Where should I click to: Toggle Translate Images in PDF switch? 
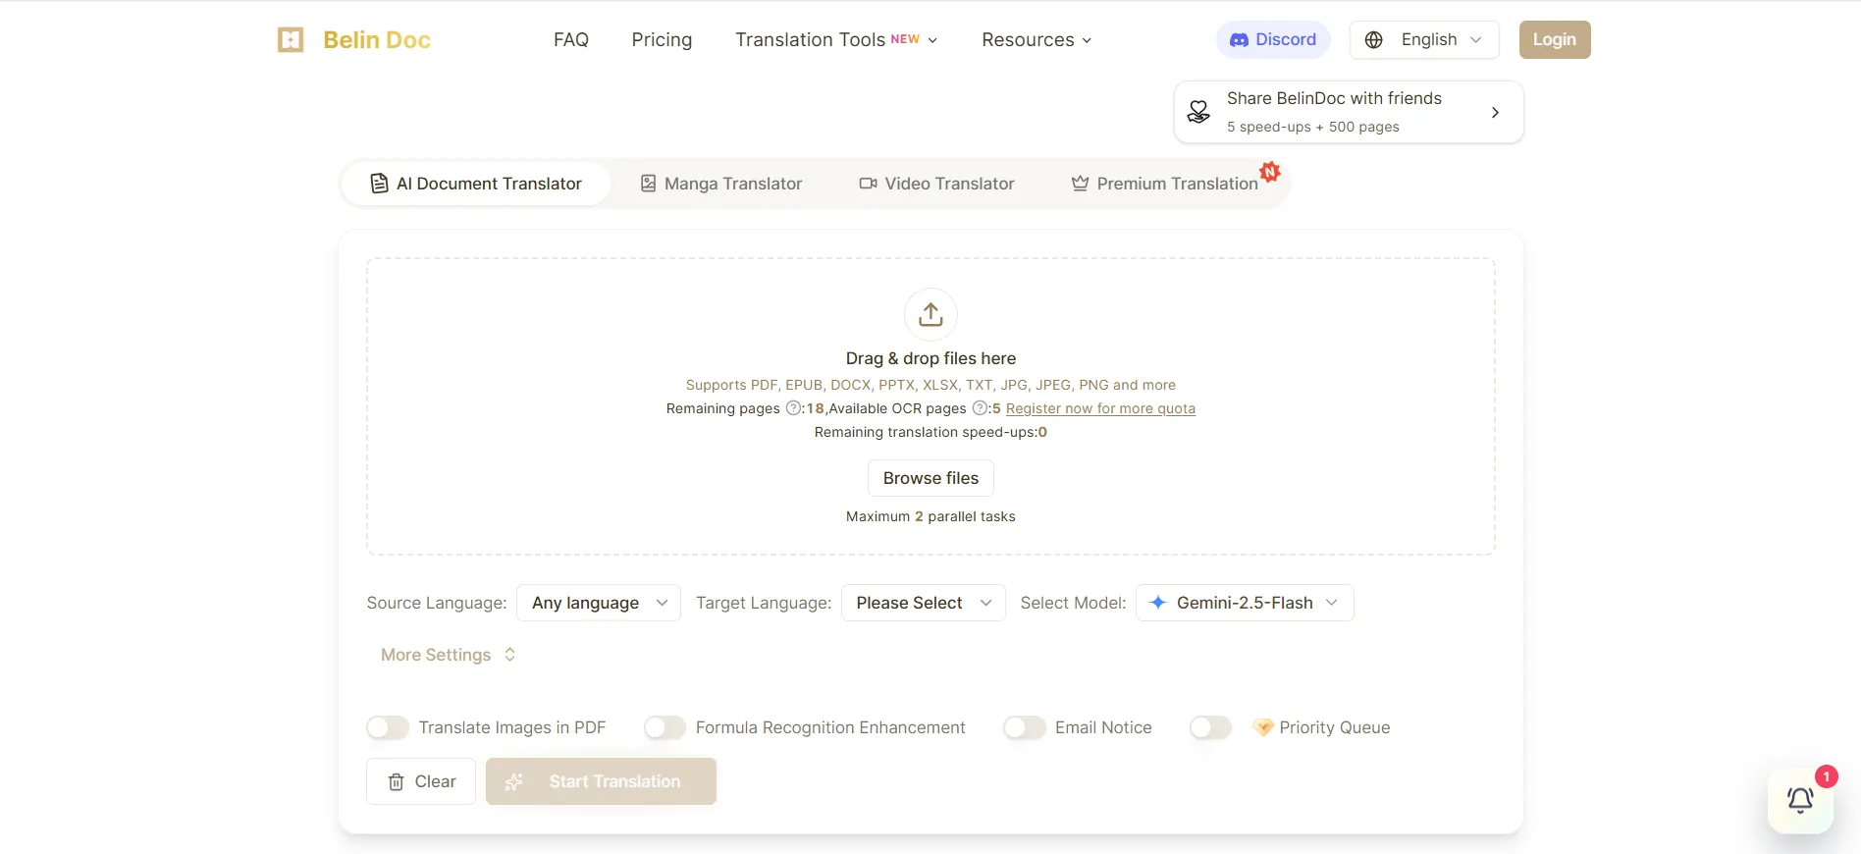pyautogui.click(x=388, y=727)
